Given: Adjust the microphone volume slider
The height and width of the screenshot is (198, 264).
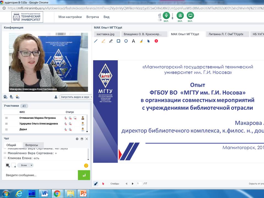Looking at the screenshot, I should click(x=172, y=16).
